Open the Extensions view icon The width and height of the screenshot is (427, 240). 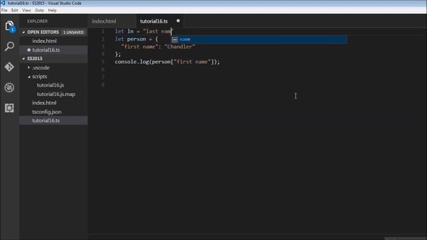[x=9, y=108]
